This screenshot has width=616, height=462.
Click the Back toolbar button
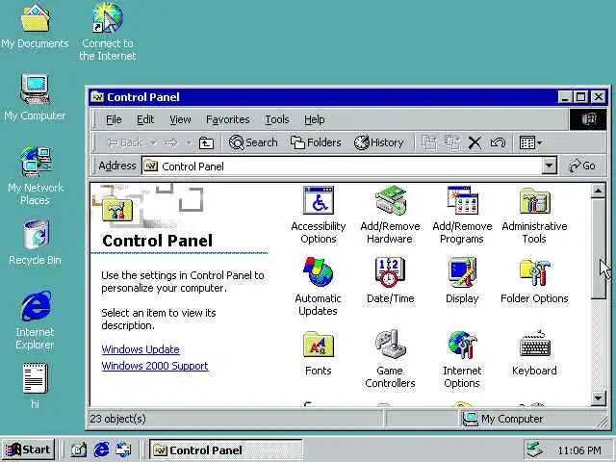pos(126,143)
